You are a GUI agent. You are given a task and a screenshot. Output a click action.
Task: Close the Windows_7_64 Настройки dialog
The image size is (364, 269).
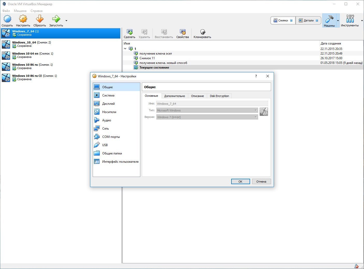point(268,76)
